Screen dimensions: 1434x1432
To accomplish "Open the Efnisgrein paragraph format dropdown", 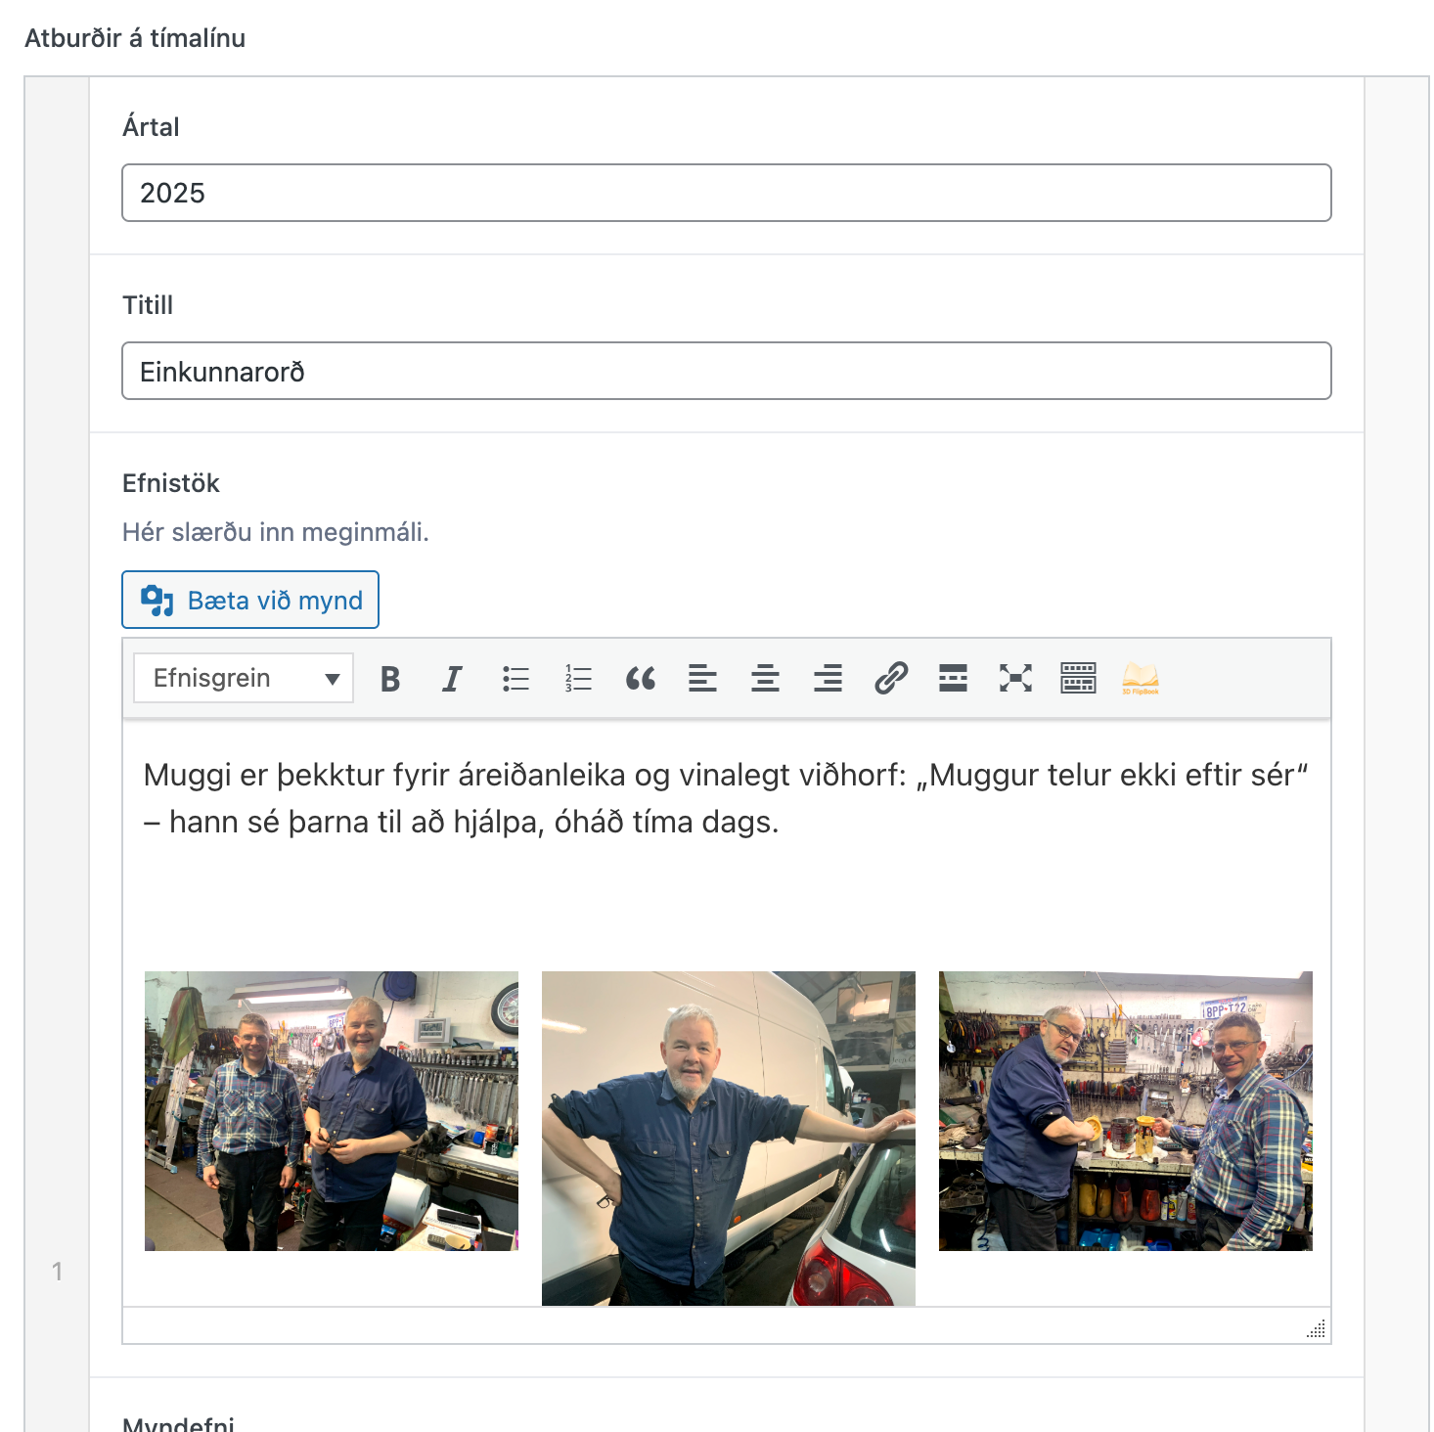I will pyautogui.click(x=244, y=678).
